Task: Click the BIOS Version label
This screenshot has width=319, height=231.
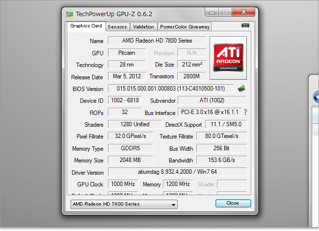Action: point(88,89)
